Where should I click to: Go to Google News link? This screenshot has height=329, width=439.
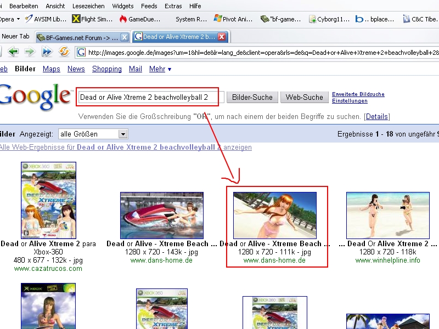pyautogui.click(x=76, y=69)
